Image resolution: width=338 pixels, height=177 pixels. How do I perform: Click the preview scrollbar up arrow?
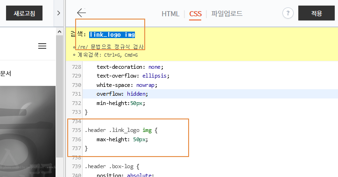pos(59,32)
